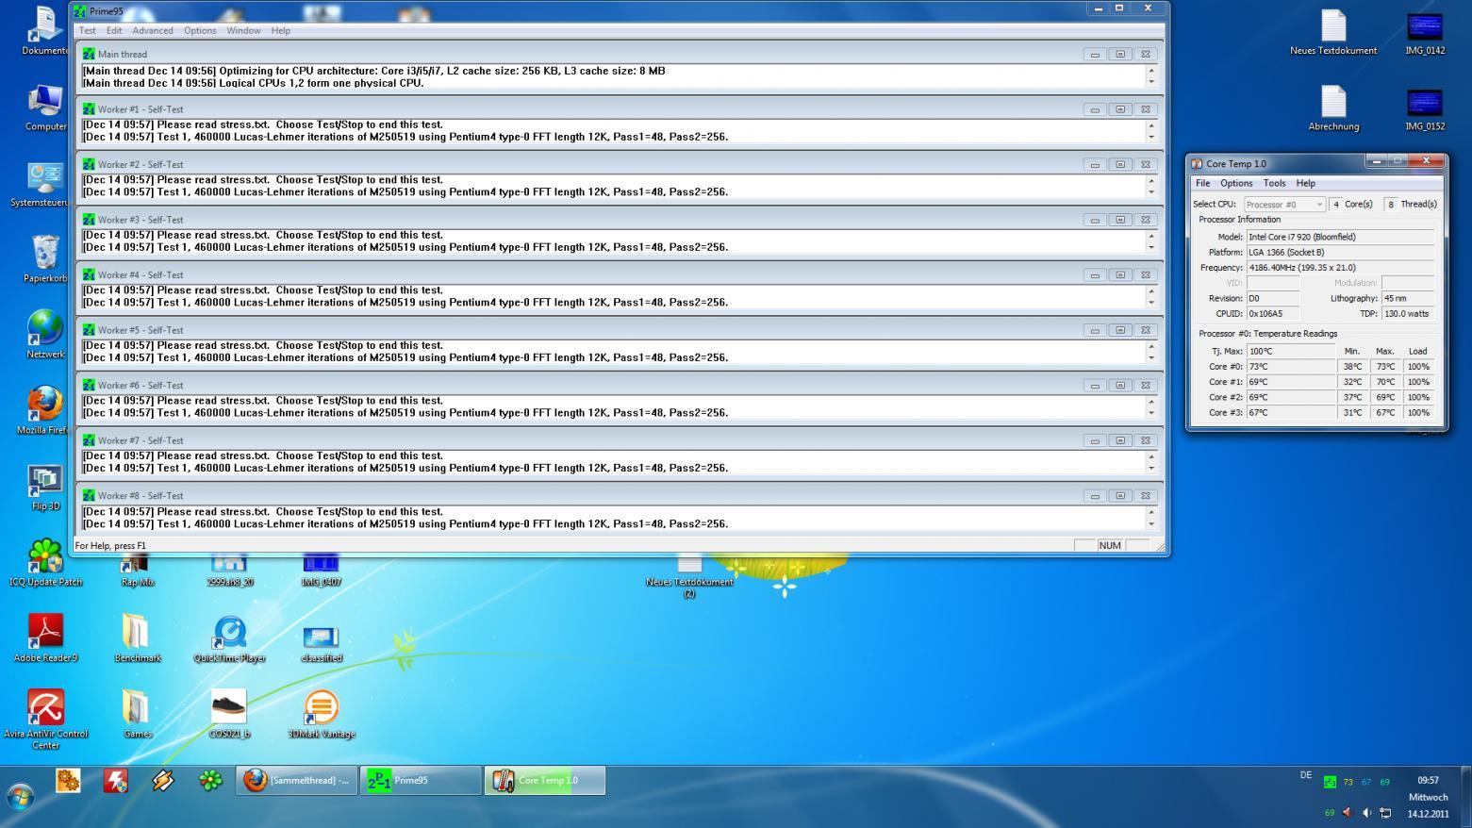Maximize the Worker #3 child window
The width and height of the screenshot is (1472, 828).
pos(1120,220)
